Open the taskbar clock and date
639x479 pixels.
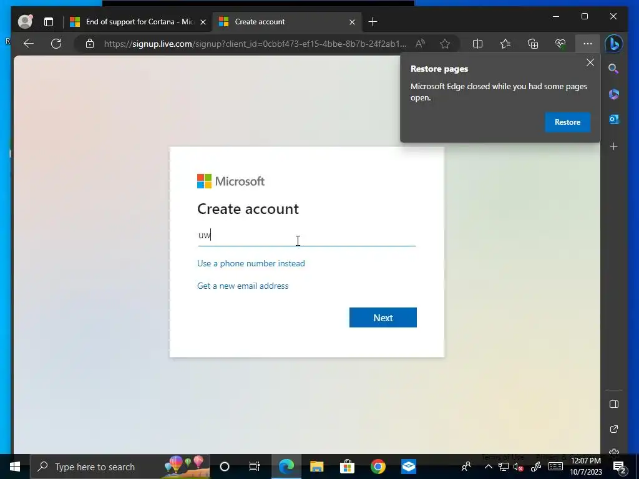click(x=585, y=467)
